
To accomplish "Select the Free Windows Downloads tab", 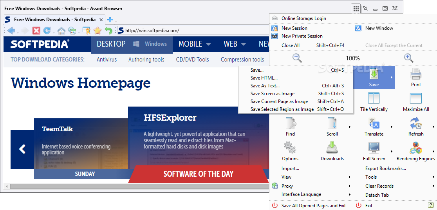I will click(55, 20).
